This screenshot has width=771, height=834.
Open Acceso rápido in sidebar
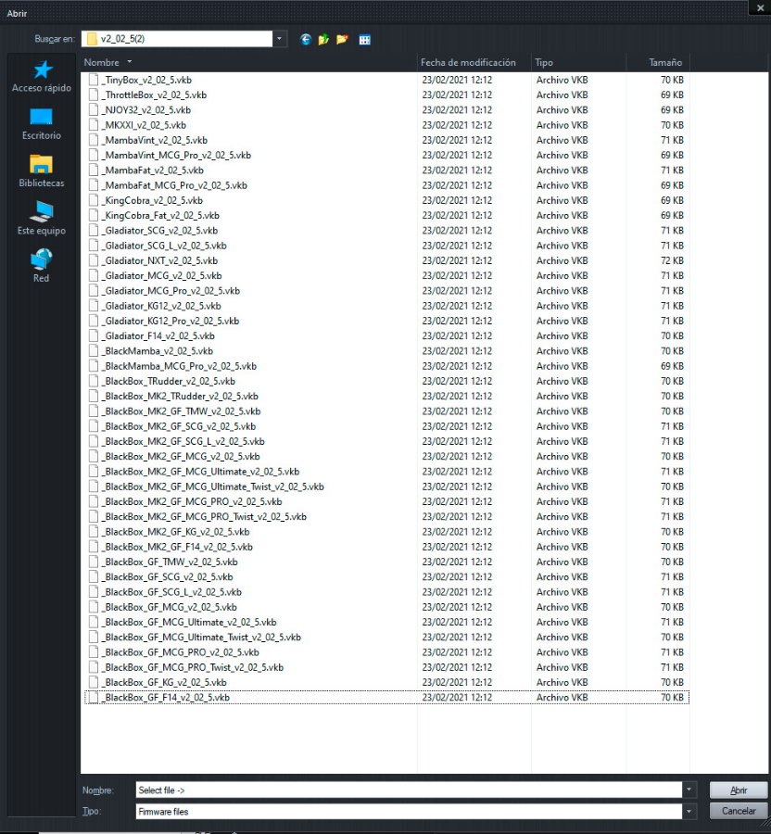point(42,77)
